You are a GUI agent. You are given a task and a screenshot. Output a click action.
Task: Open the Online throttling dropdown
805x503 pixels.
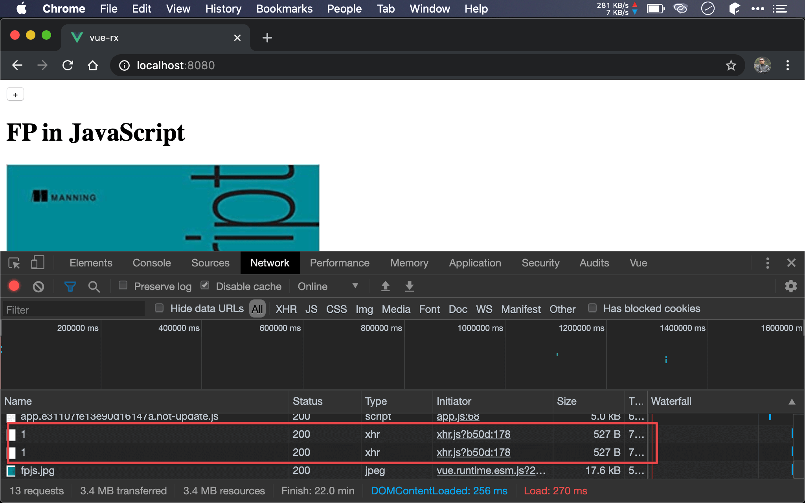328,286
